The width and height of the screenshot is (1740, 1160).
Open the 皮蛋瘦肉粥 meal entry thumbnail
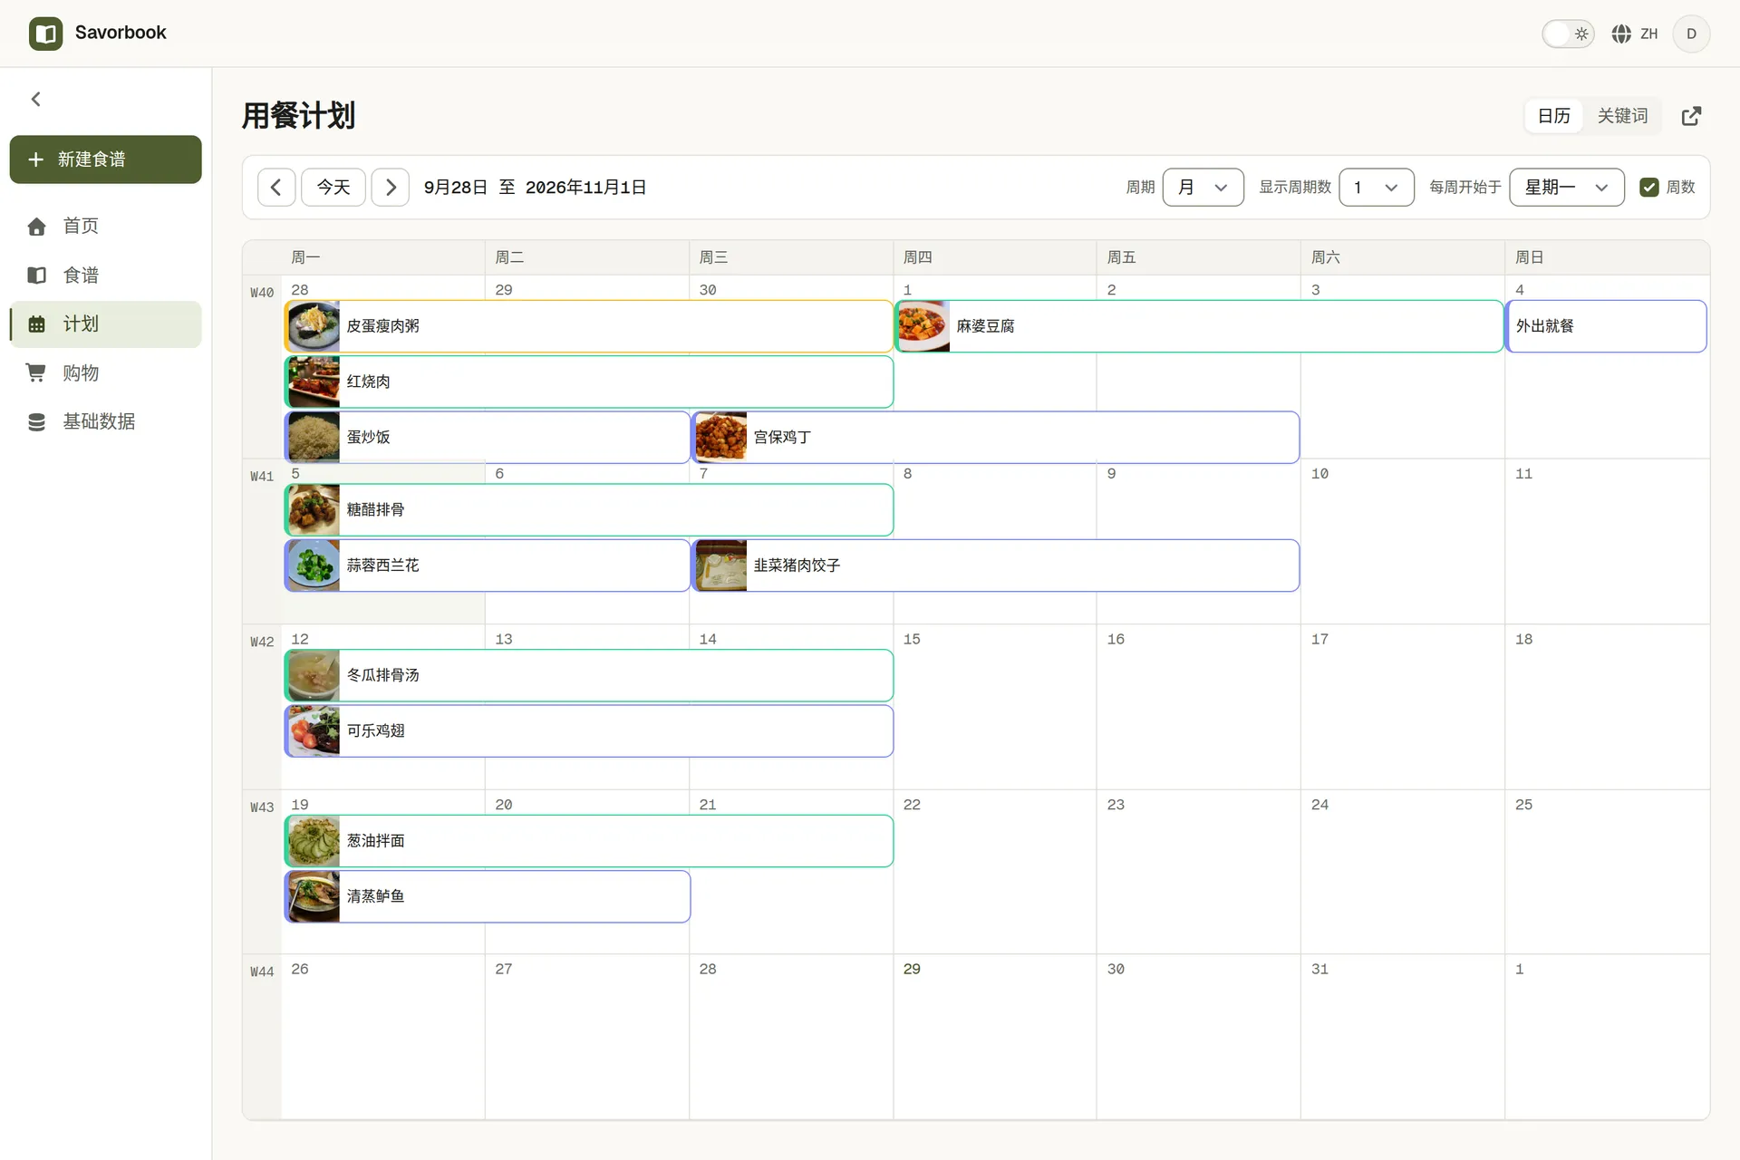314,326
